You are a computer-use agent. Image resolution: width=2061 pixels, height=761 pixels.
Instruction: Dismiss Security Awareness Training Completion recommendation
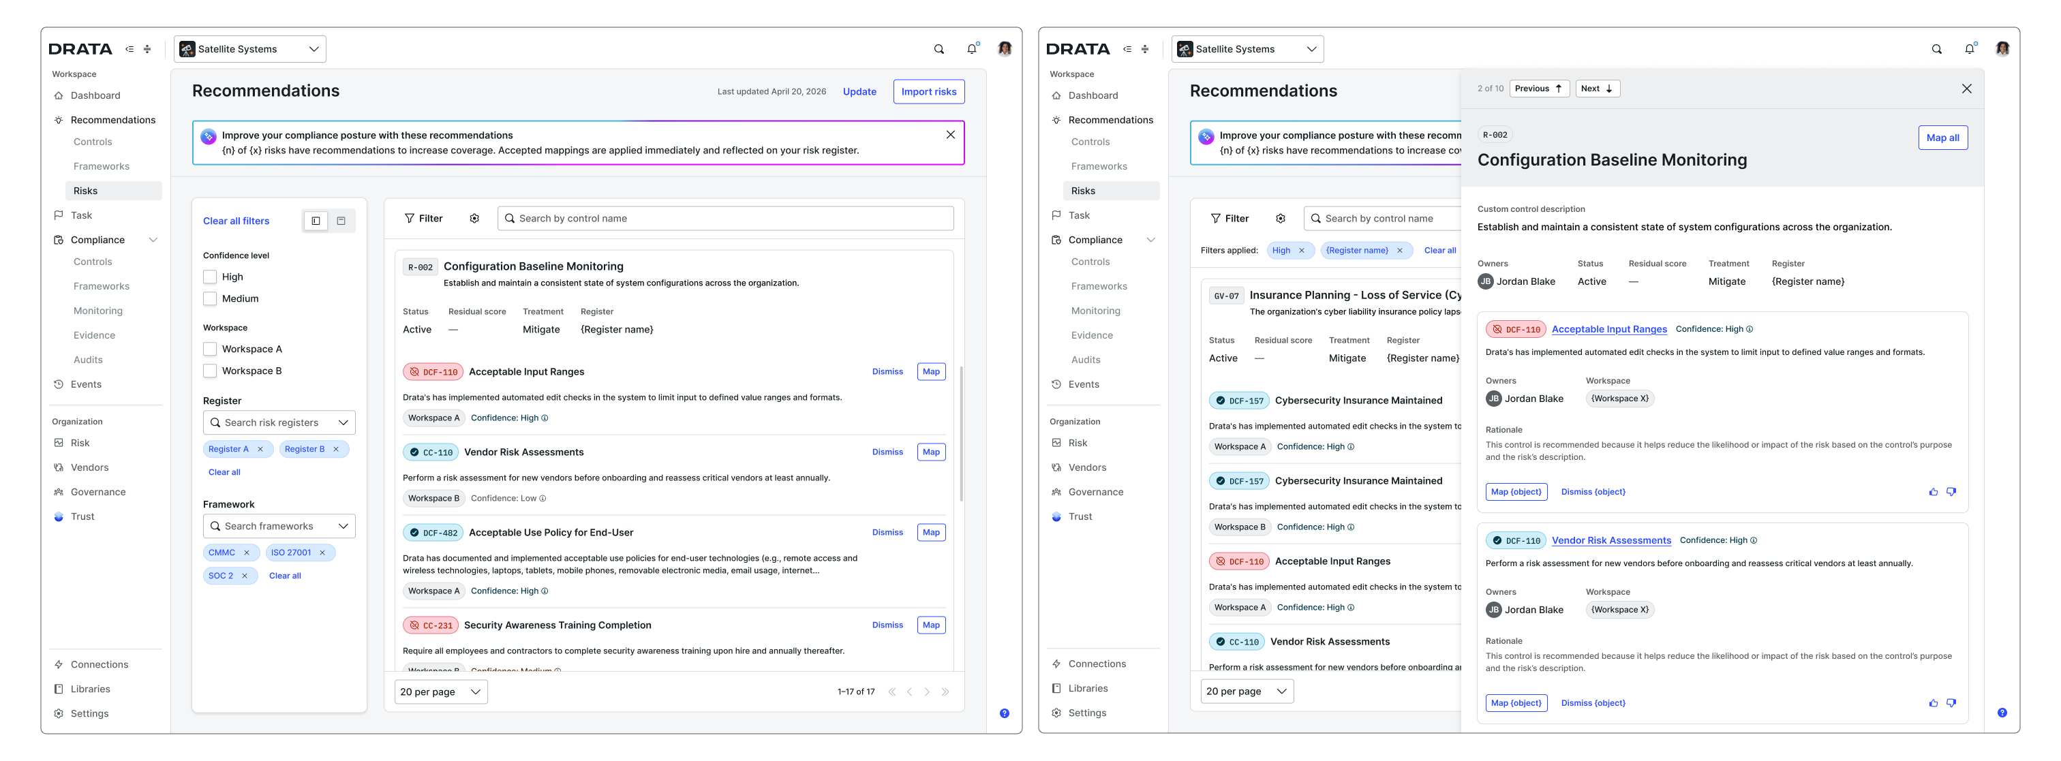click(887, 625)
